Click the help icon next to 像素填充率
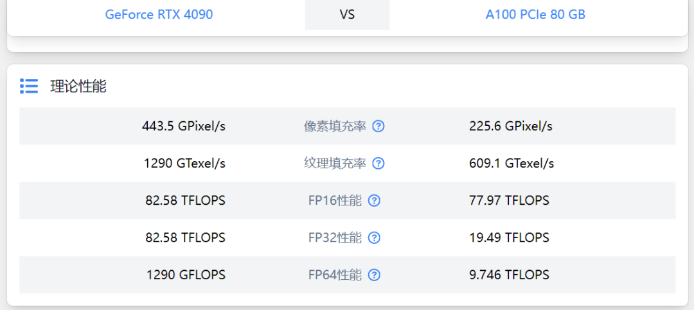694x310 pixels. [x=378, y=126]
